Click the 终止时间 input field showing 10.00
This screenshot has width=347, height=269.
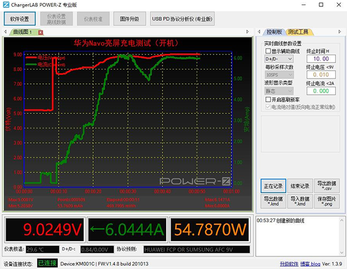[x=321, y=58]
